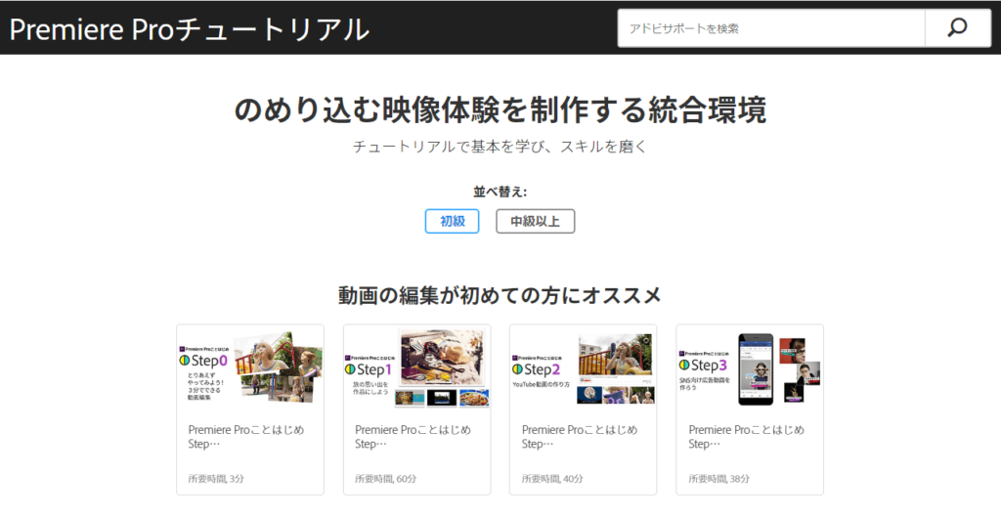Click the のめり込む映像体験を制作する統合環境 headline
The image size is (1001, 518).
(500, 109)
